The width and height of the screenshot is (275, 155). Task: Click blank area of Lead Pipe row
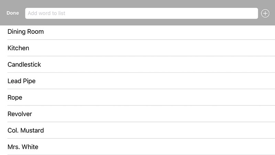[154, 81]
